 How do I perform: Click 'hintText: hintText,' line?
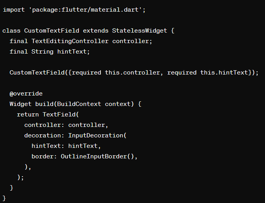tap(66, 146)
